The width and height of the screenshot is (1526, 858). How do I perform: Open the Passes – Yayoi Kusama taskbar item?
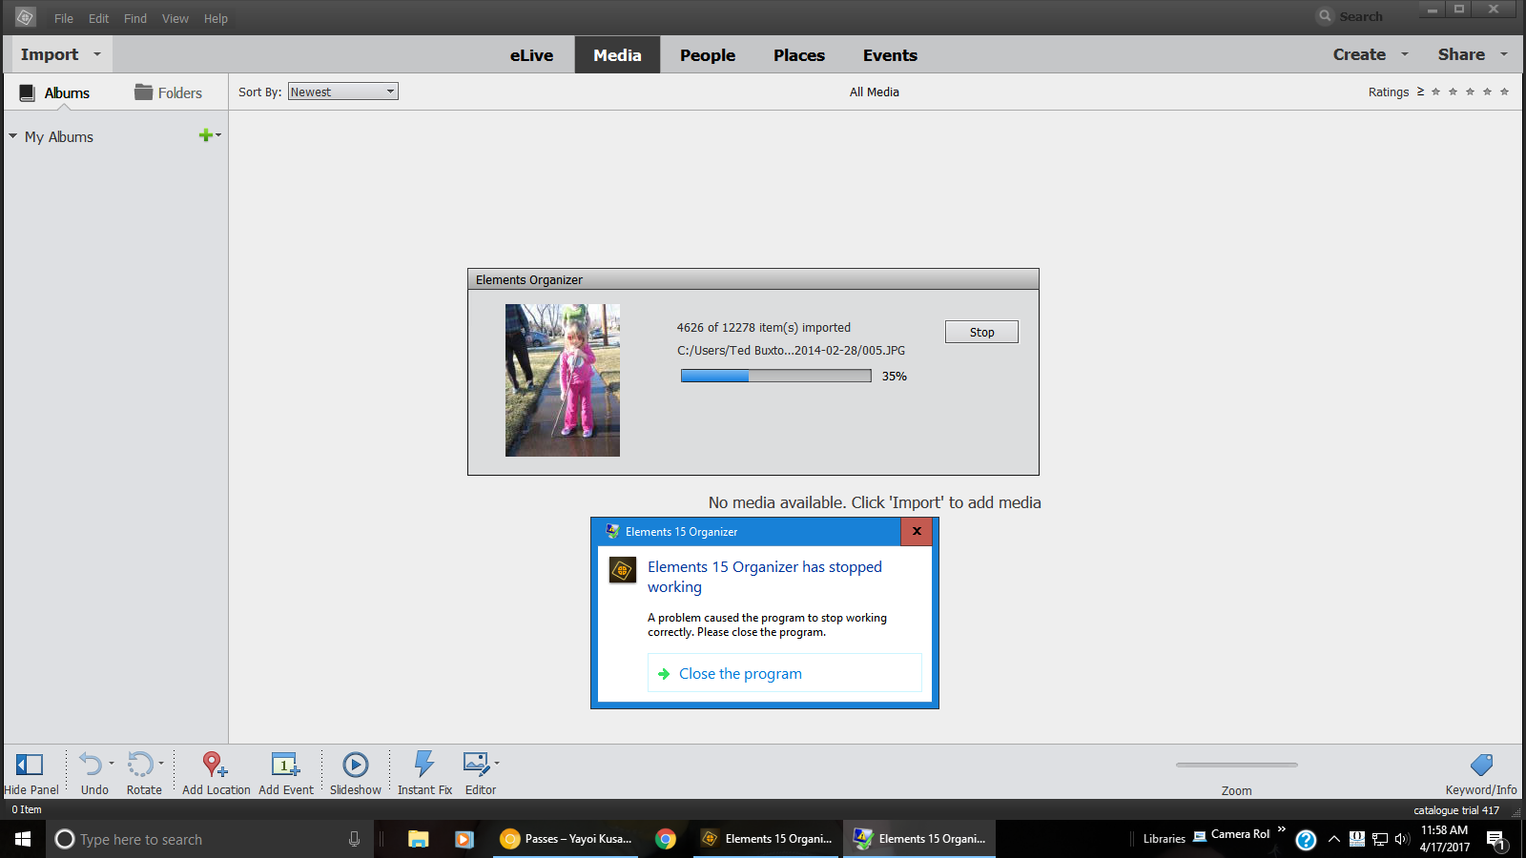coord(566,839)
